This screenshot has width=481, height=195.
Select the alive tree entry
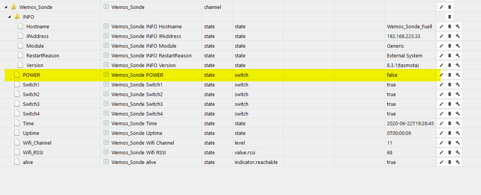pyautogui.click(x=28, y=162)
